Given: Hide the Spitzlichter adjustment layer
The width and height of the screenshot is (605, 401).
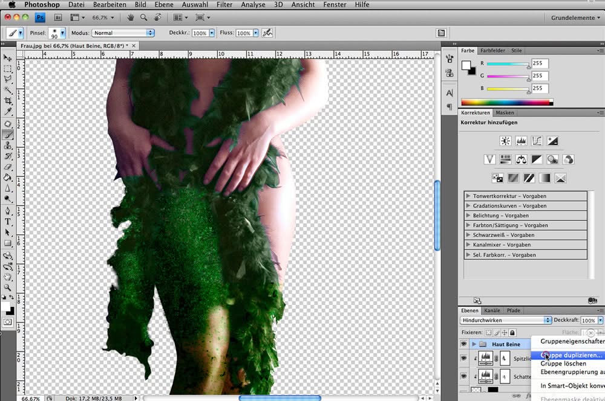Looking at the screenshot, I should [463, 358].
